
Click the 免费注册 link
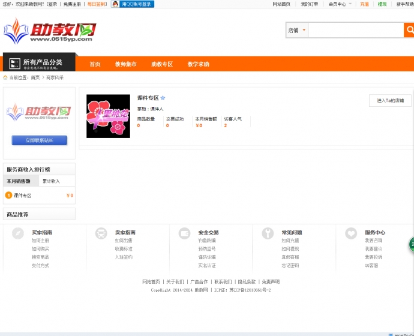[x=72, y=4]
